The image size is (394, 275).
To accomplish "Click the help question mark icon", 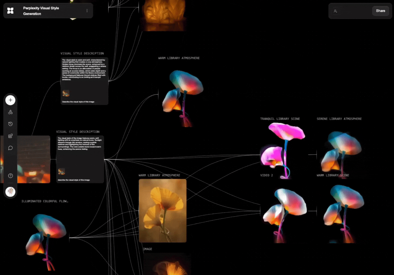I will pos(10,176).
